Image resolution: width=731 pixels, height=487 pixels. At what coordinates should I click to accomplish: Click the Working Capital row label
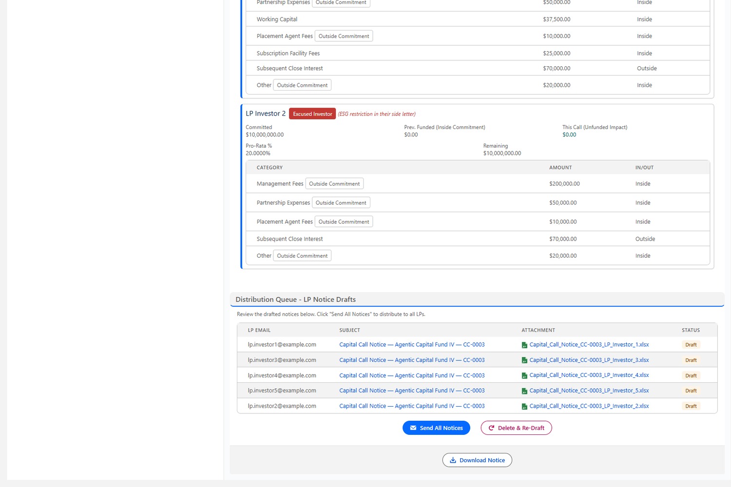click(x=277, y=19)
